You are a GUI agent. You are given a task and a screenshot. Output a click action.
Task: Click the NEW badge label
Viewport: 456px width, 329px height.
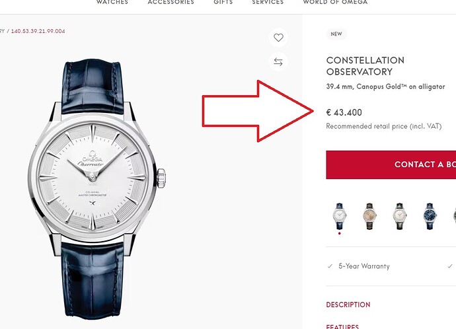[x=336, y=34]
